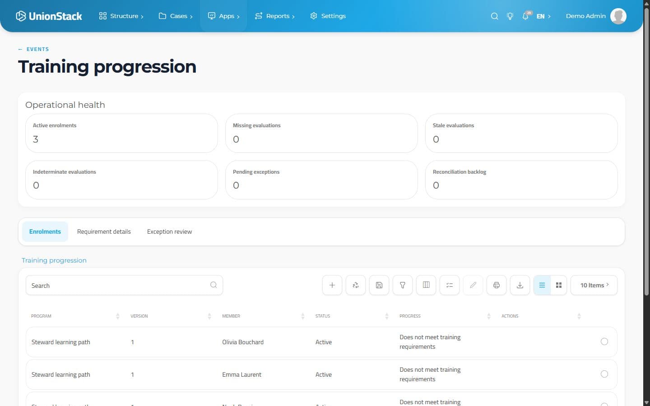This screenshot has height=406, width=650.
Task: Click the checklist selection icon
Action: (x=450, y=285)
